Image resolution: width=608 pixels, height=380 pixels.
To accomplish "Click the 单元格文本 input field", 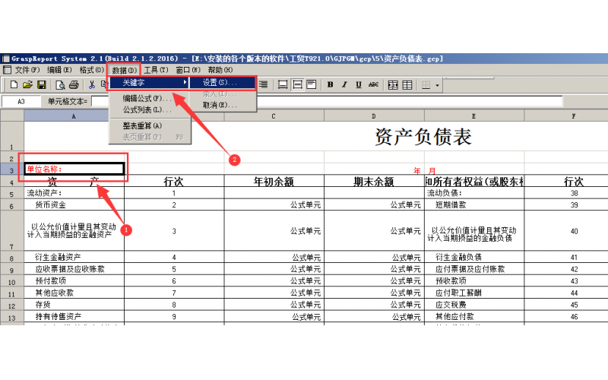I will tap(327, 102).
